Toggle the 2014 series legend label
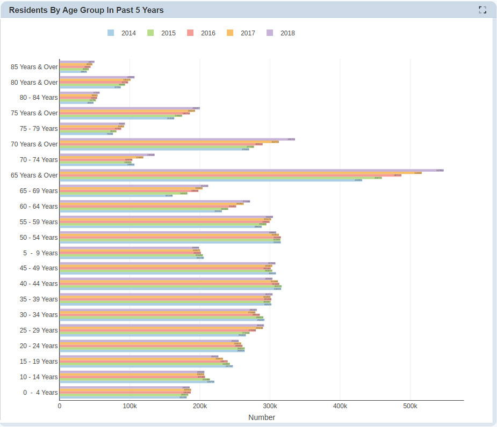 click(x=128, y=33)
